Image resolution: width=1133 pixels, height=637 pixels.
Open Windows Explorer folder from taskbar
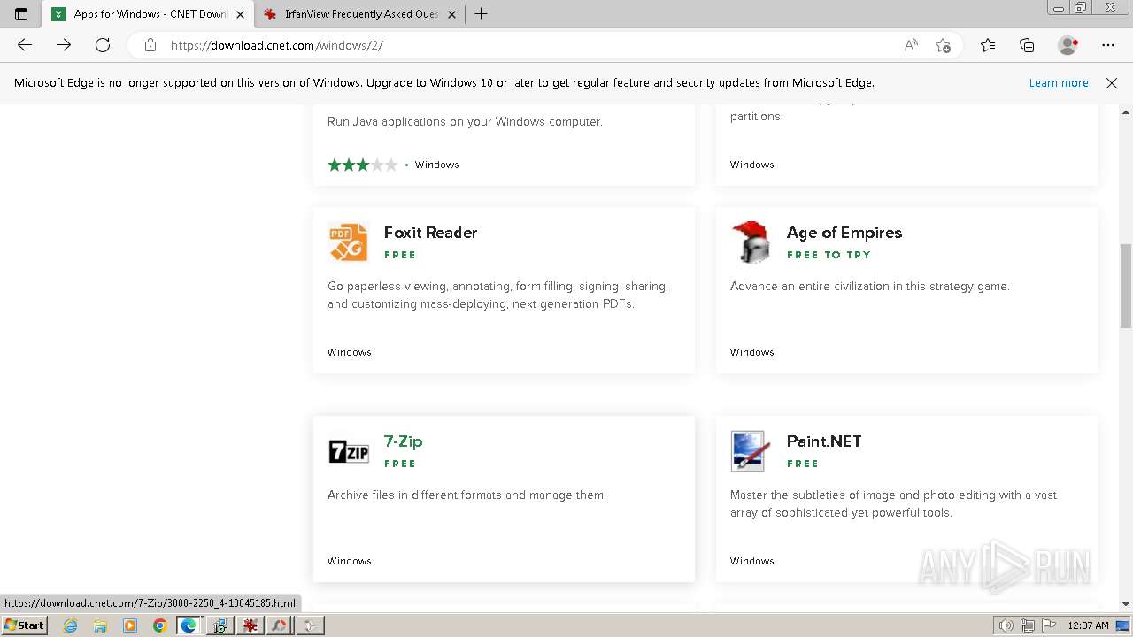tap(100, 625)
